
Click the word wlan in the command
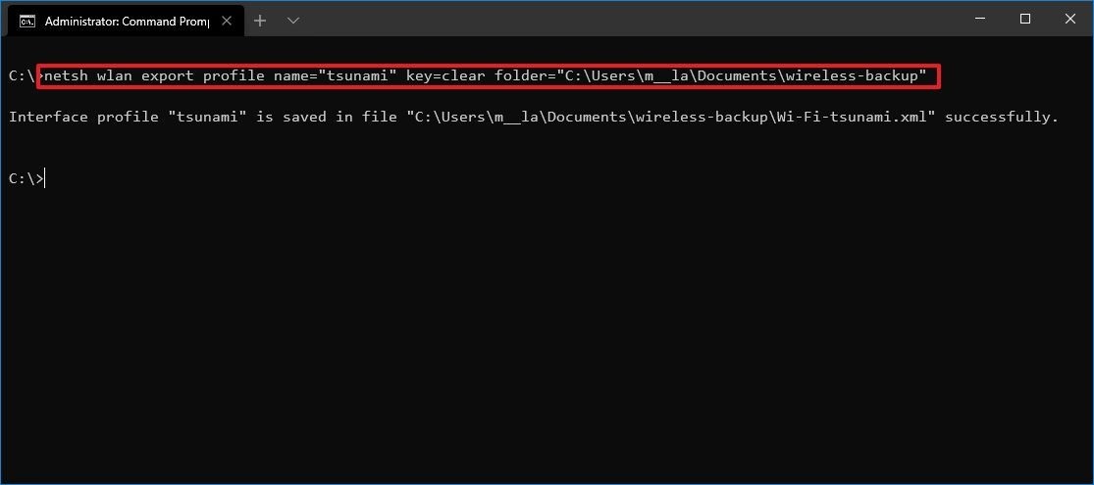point(114,75)
